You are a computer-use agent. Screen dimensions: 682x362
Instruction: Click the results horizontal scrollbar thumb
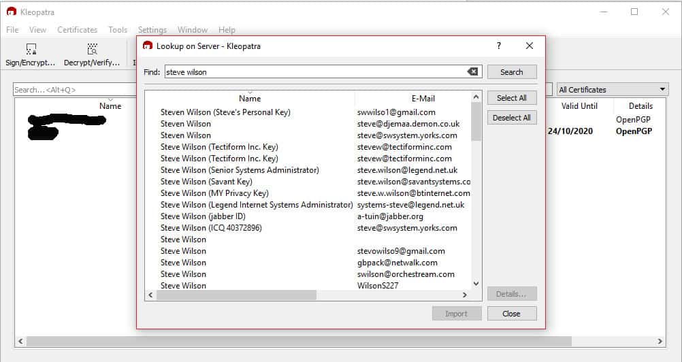236,295
